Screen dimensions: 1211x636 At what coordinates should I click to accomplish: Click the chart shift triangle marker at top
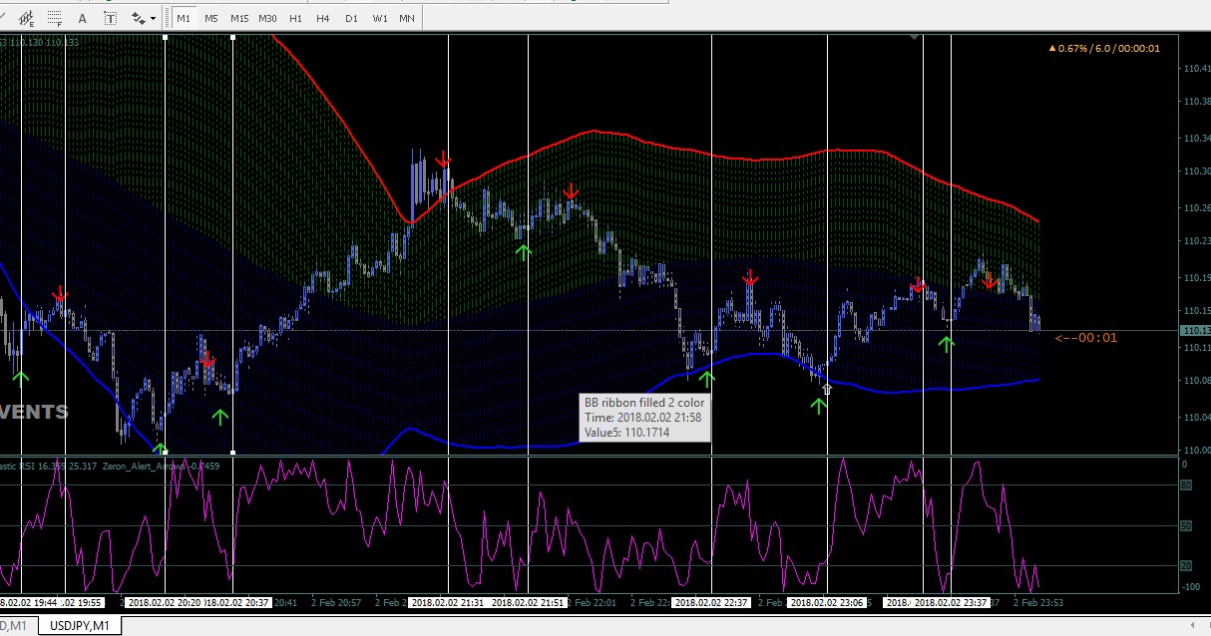coord(915,38)
